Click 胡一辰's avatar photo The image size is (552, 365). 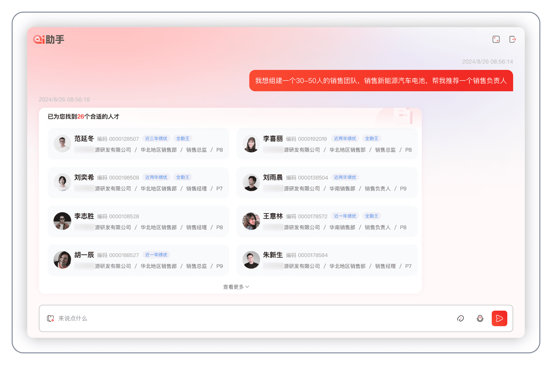62,260
